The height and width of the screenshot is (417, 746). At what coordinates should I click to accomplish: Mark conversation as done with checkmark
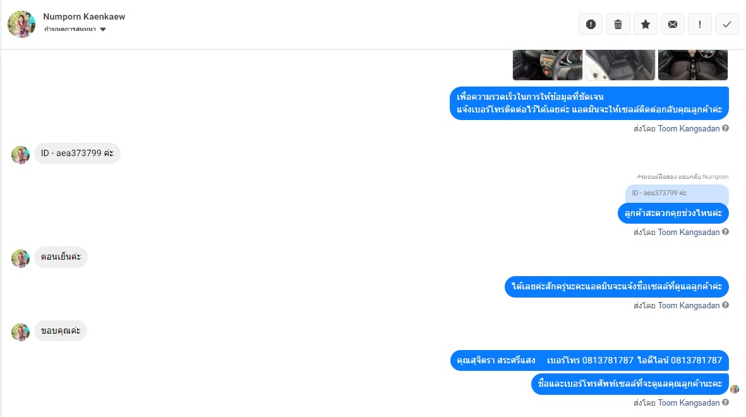727,24
